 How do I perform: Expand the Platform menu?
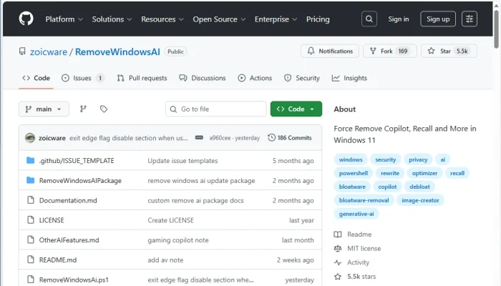tap(64, 19)
